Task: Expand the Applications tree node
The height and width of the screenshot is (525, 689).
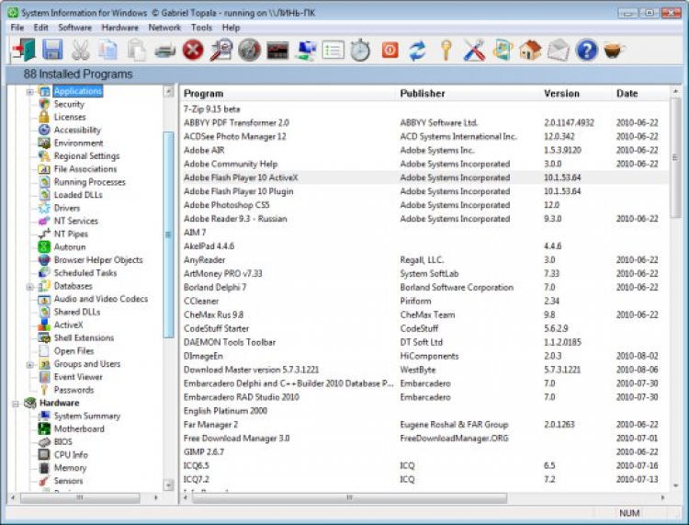Action: click(x=30, y=91)
